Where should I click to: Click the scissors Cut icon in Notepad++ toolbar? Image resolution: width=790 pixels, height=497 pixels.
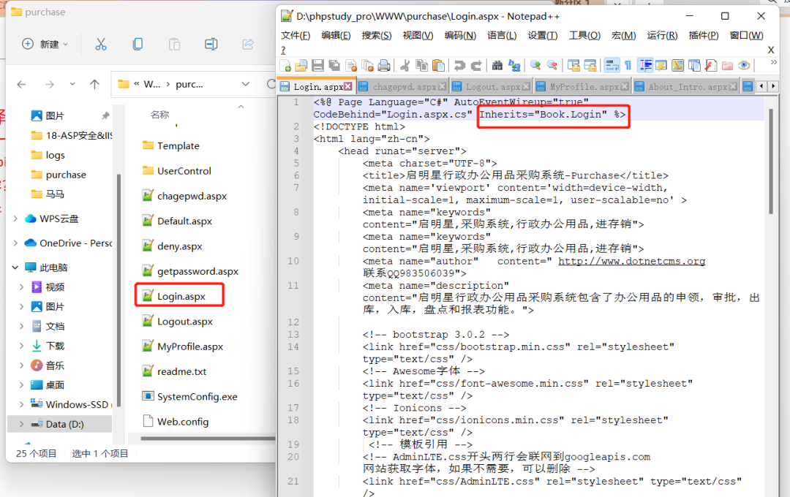pos(405,66)
